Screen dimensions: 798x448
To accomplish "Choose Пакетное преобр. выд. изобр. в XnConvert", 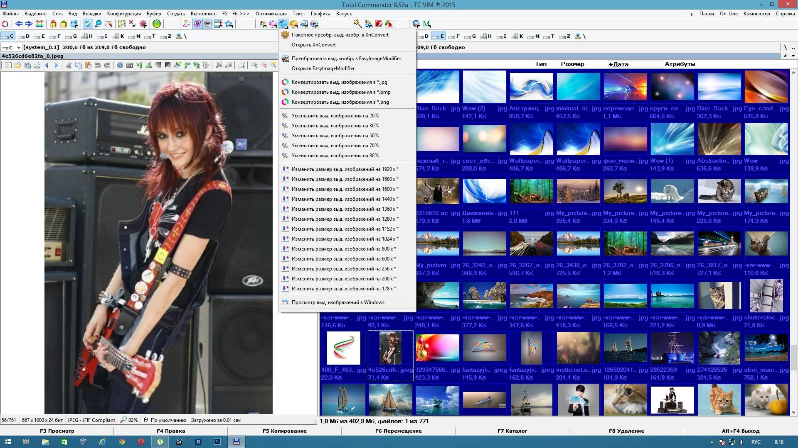I will click(347, 35).
